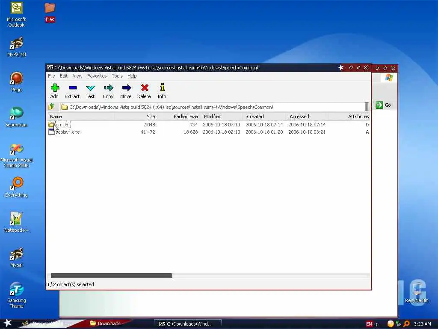Click the magnifier tray icon
The height and width of the screenshot is (329, 438).
click(406, 324)
